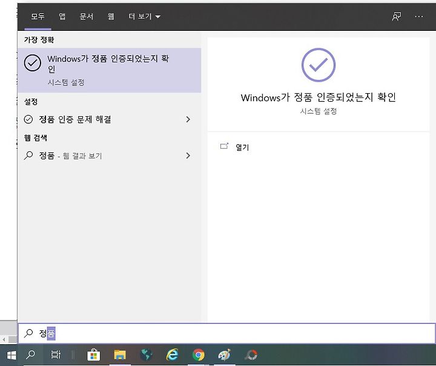The height and width of the screenshot is (366, 436).
Task: Launch Internet Explorer from taskbar
Action: [173, 355]
